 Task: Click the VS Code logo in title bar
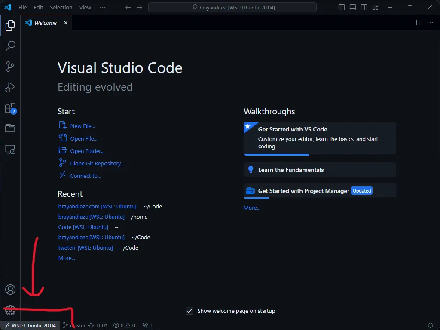pos(8,7)
